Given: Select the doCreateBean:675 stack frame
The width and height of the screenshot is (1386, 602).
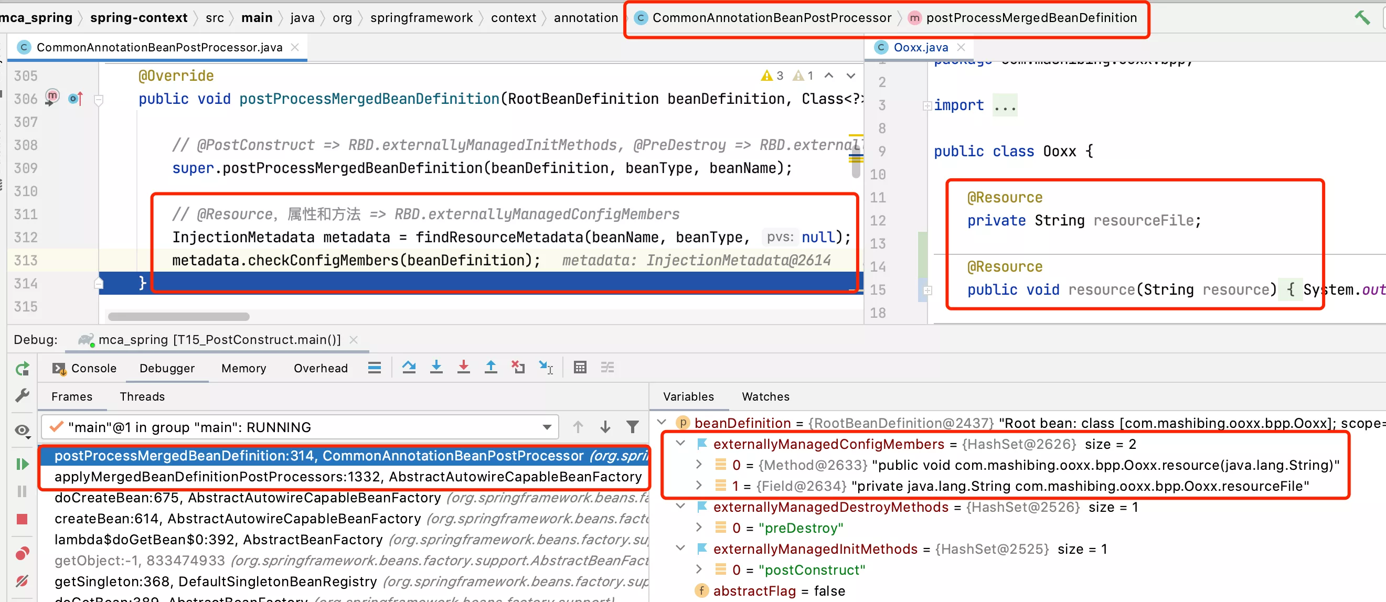Looking at the screenshot, I should tap(344, 498).
